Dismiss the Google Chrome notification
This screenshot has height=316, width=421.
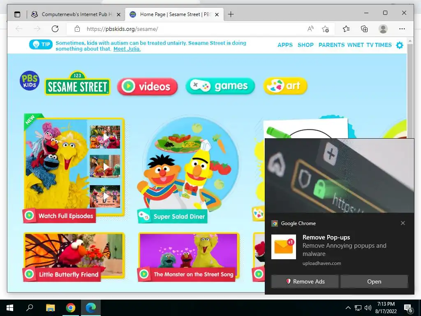pos(403,223)
